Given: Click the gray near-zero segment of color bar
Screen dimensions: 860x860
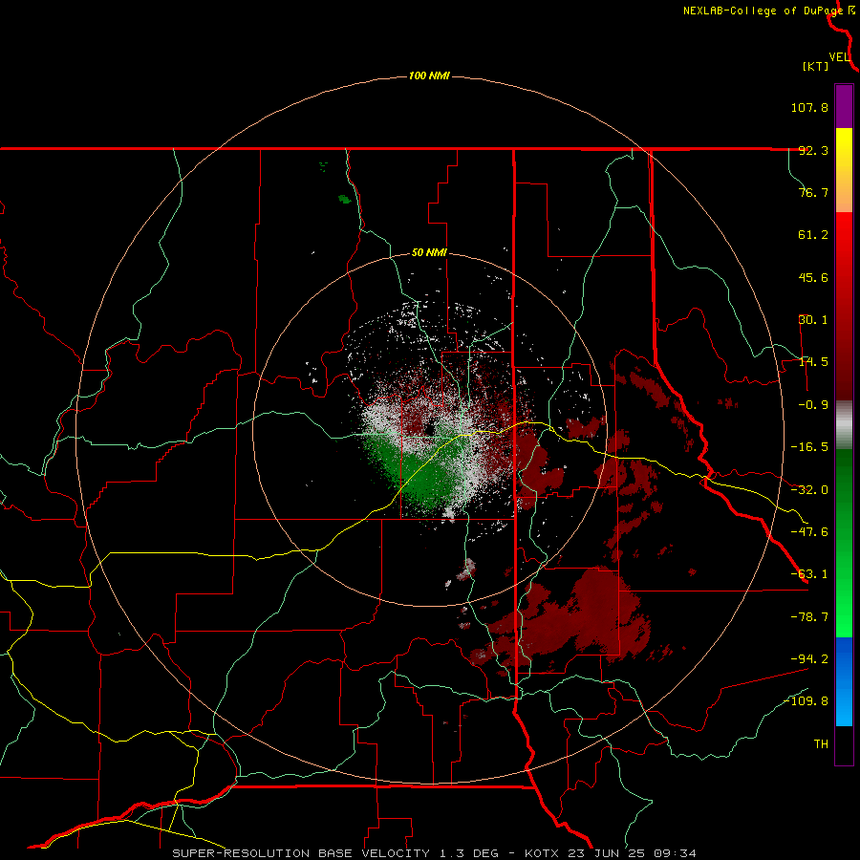Looking at the screenshot, I should (x=844, y=425).
